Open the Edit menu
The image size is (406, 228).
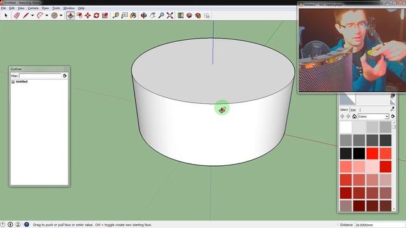tap(12, 8)
